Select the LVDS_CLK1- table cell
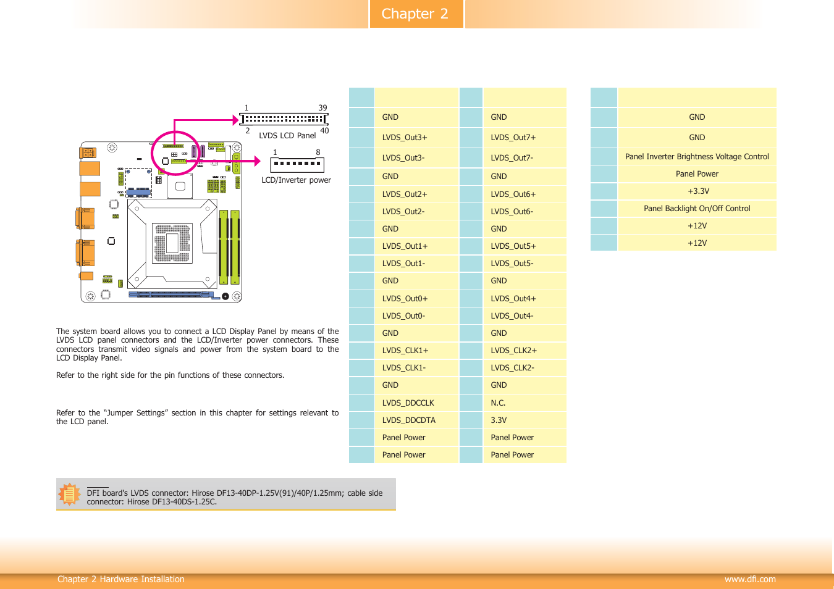Image resolution: width=834 pixels, height=589 pixels. tap(416, 368)
